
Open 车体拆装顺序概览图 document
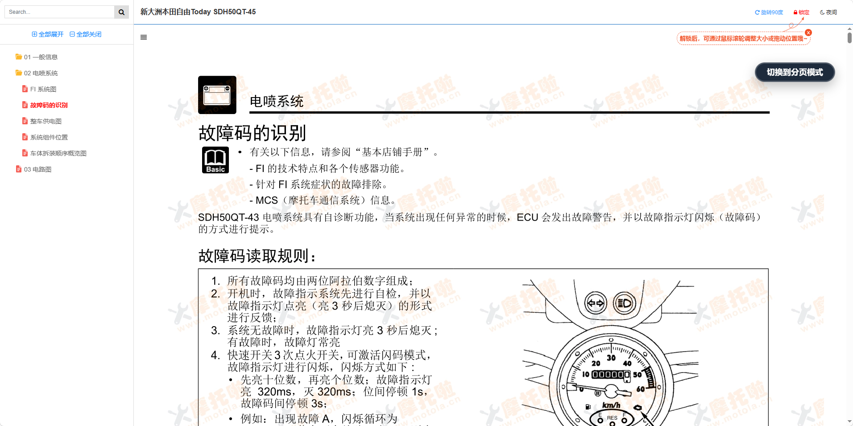[x=58, y=153]
